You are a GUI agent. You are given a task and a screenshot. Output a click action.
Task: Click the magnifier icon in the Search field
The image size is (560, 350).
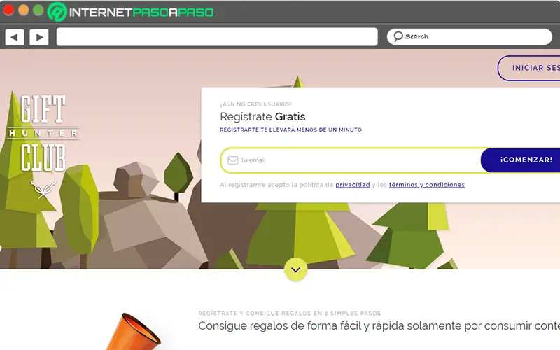(398, 36)
